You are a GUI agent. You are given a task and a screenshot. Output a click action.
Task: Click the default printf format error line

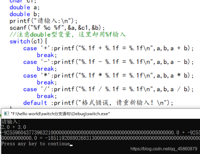98,103
